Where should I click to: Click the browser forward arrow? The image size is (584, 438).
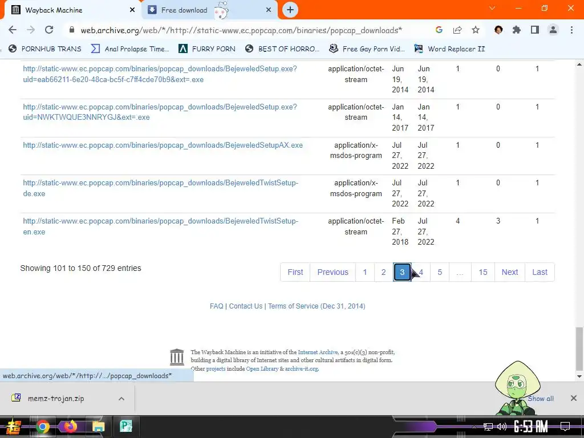click(31, 30)
